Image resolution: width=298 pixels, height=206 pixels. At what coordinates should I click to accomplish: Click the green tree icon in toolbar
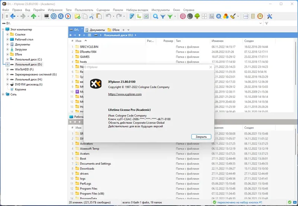pyautogui.click(x=197, y=16)
